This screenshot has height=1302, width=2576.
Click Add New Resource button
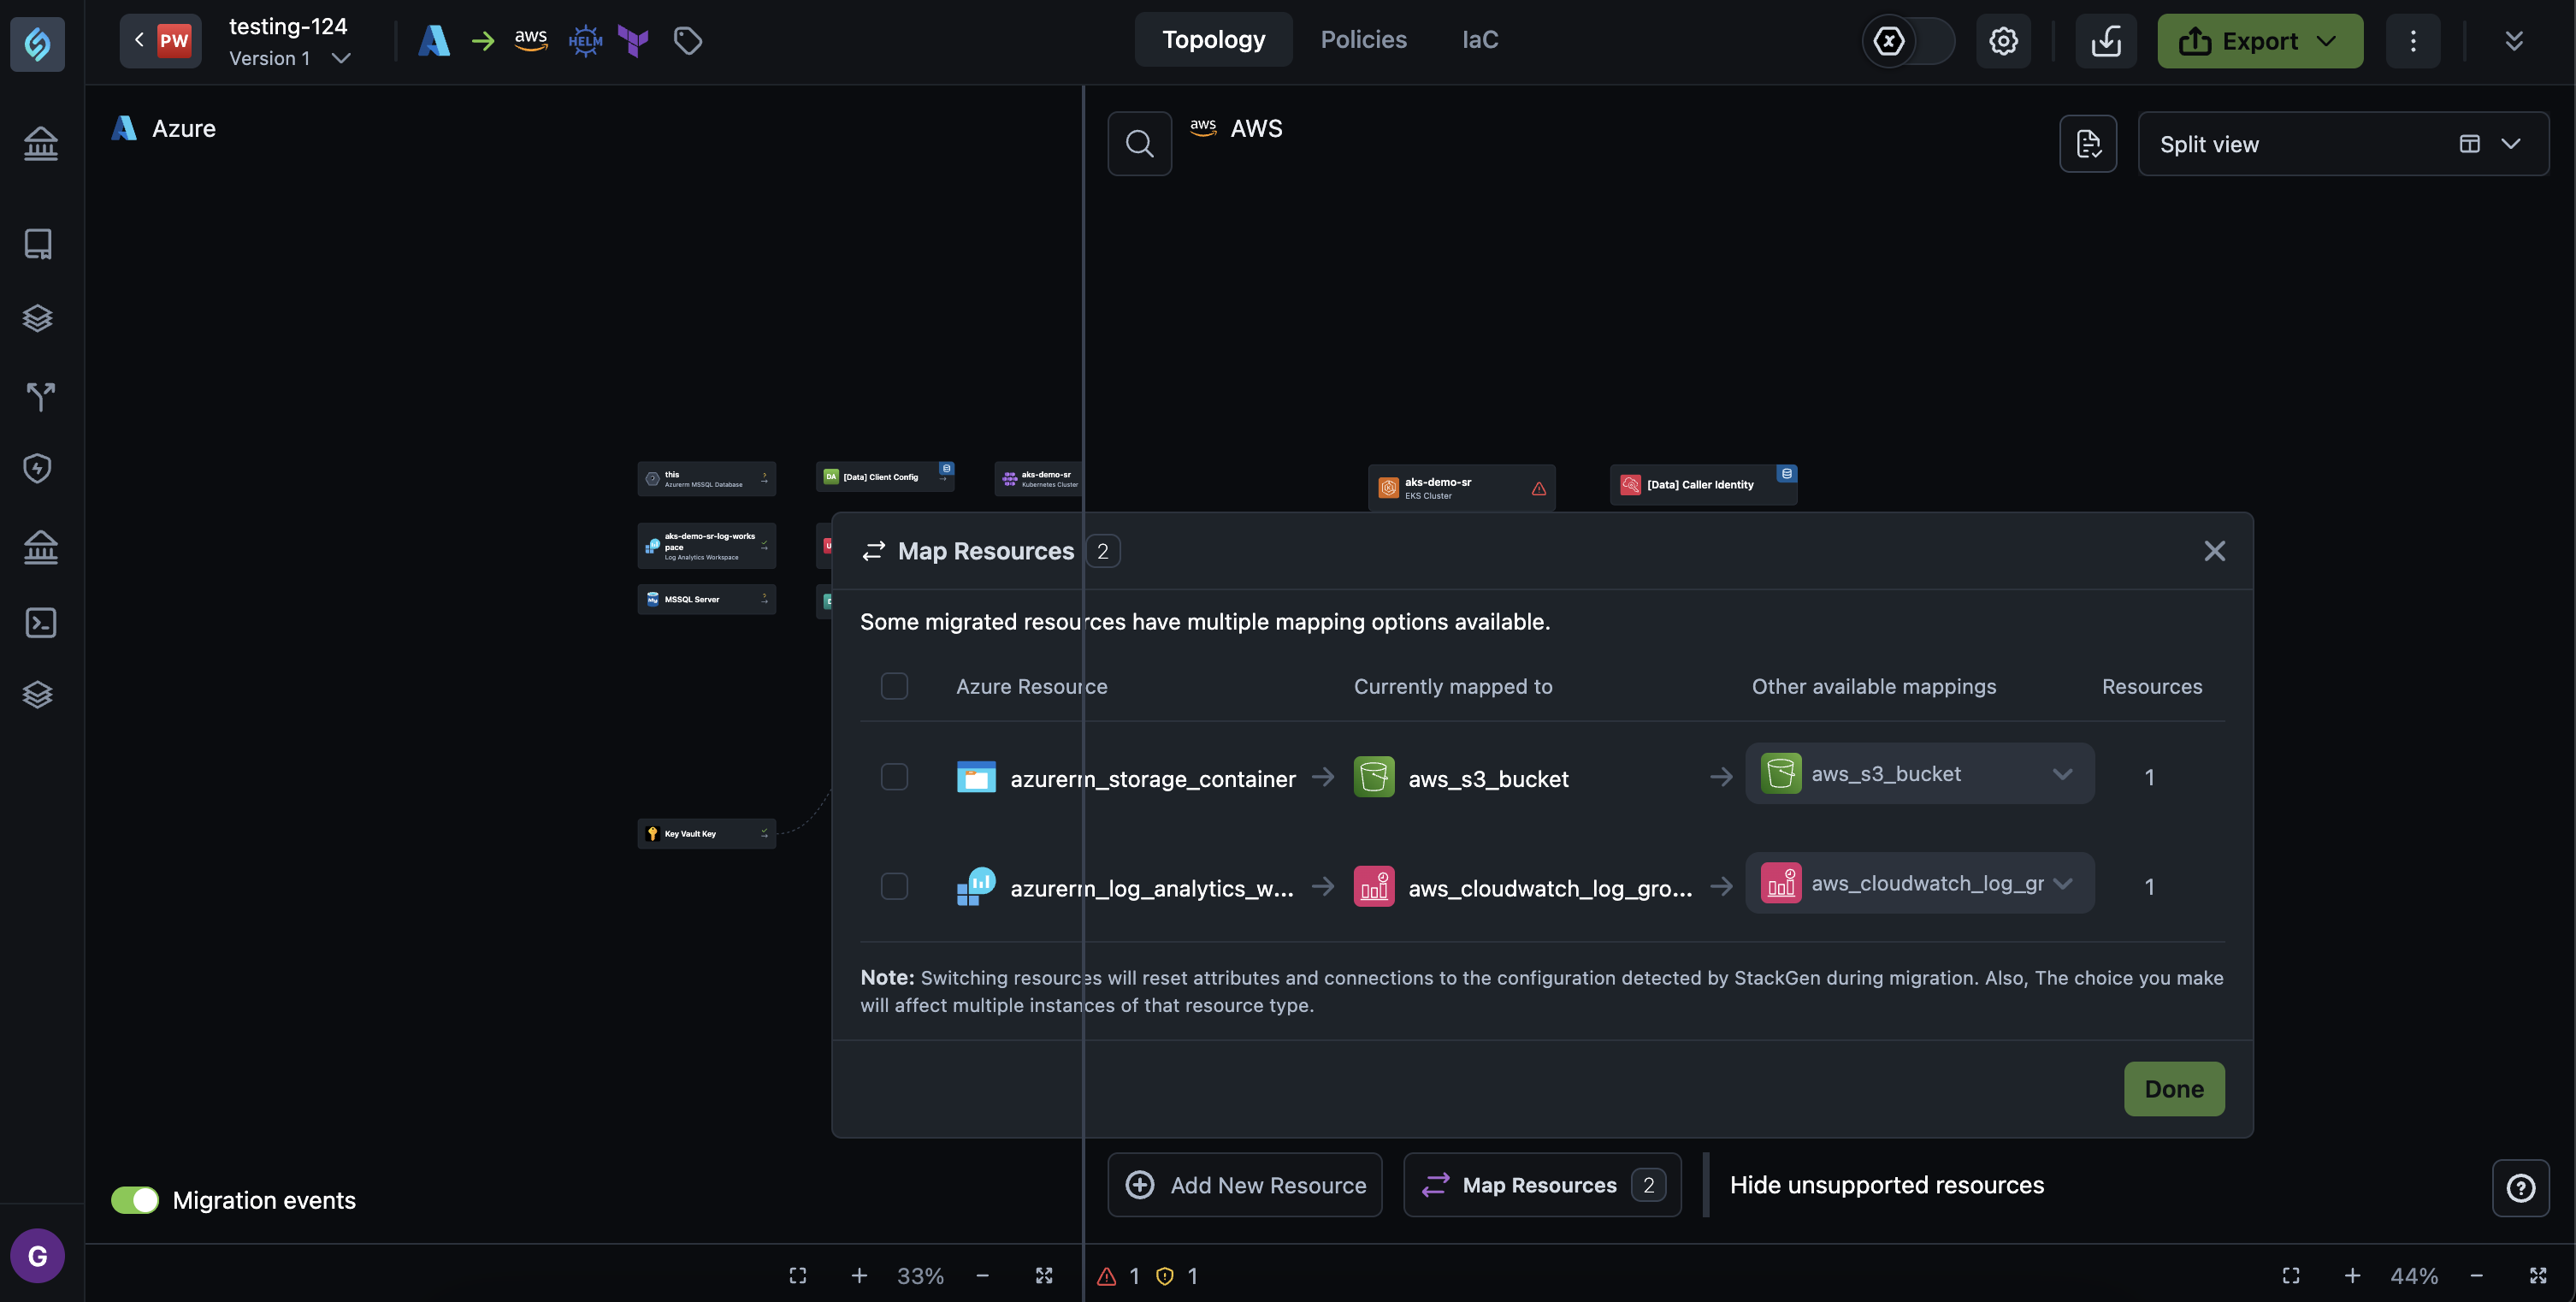[x=1245, y=1185]
